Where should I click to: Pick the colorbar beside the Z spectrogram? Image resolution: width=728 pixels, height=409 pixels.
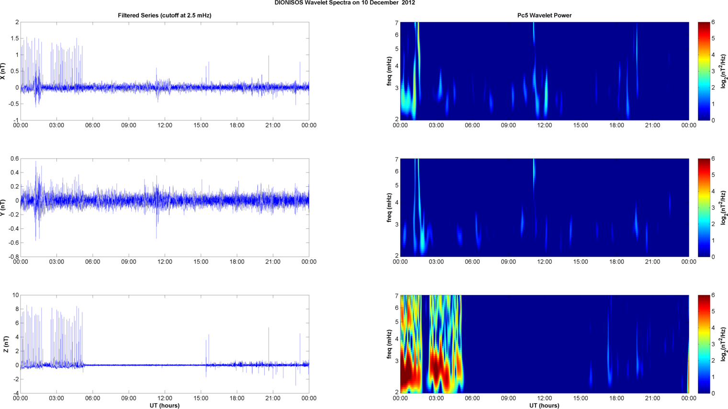(704, 344)
